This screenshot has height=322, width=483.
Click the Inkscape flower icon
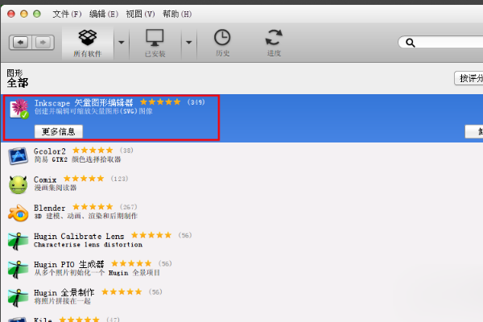coord(19,109)
